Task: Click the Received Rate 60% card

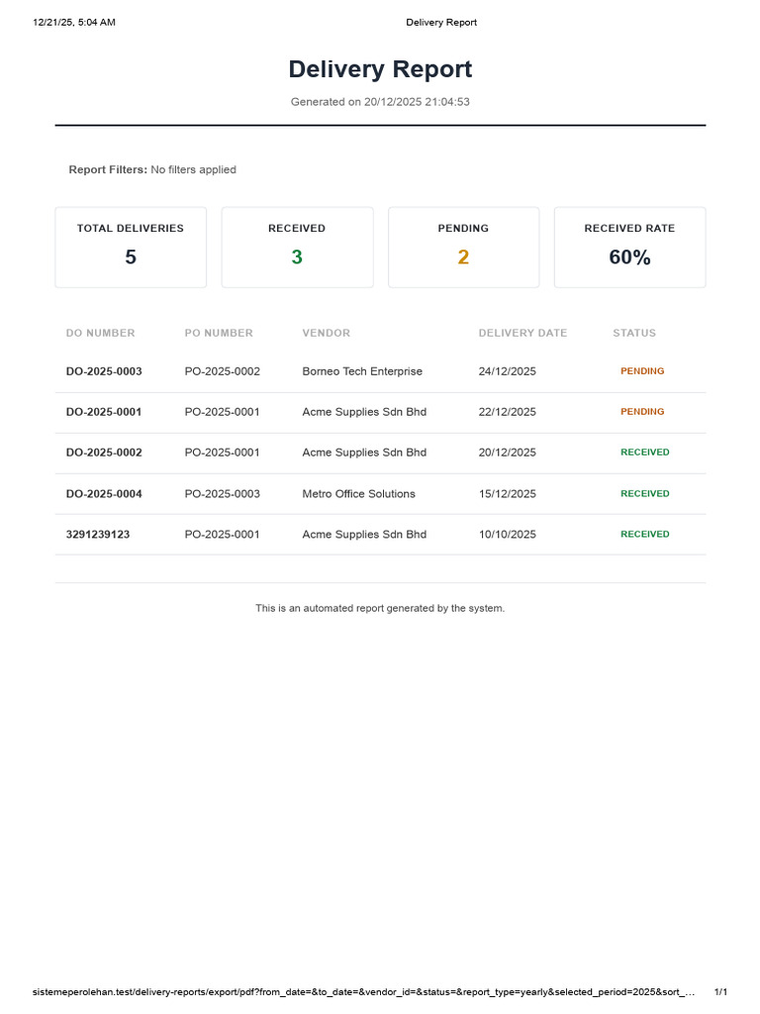Action: click(629, 247)
